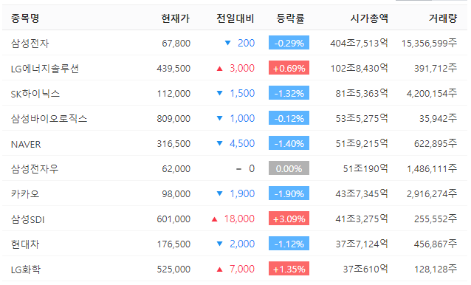Screen dimensions: 471x285
Task: Click the 카카오 stock name
Action: [x=25, y=194]
